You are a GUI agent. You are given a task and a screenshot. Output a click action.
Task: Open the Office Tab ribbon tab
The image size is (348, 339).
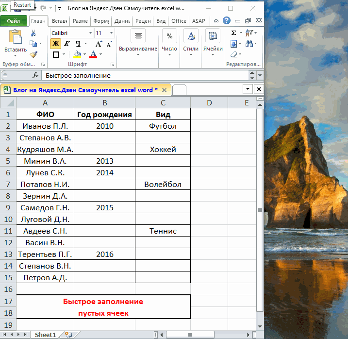tap(179, 21)
